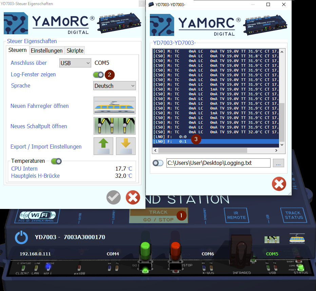
Task: Click the log file path field showing Logging.txt
Action: (218, 163)
